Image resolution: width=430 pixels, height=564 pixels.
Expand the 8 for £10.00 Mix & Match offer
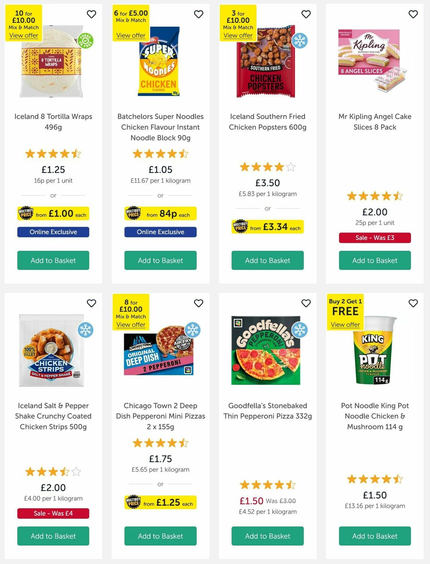(131, 324)
